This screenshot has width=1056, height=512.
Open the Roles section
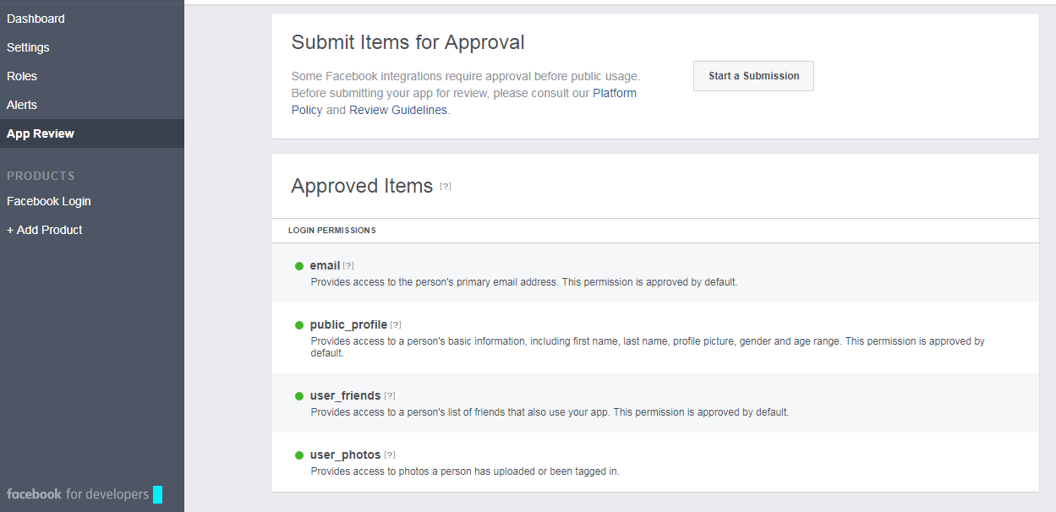[22, 76]
